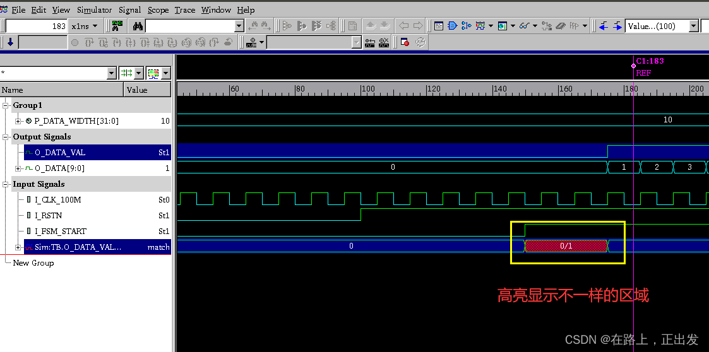Click the current time input field showing 183
The image size is (709, 352).
pos(37,26)
